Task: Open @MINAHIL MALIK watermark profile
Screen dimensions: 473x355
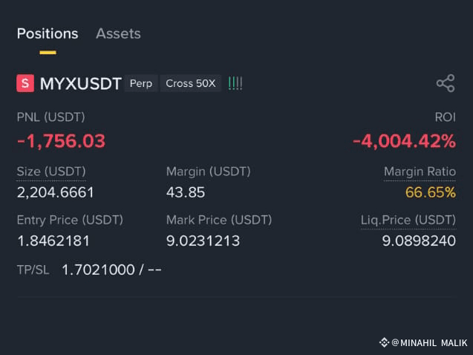Action: 429,343
